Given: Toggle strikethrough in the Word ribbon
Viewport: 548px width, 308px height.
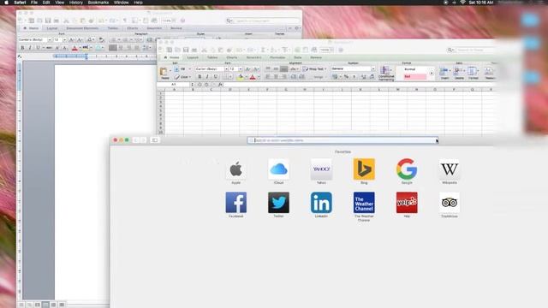Looking at the screenshot, I should 49,48.
